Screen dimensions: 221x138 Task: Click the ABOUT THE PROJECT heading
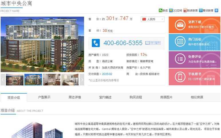30,111
